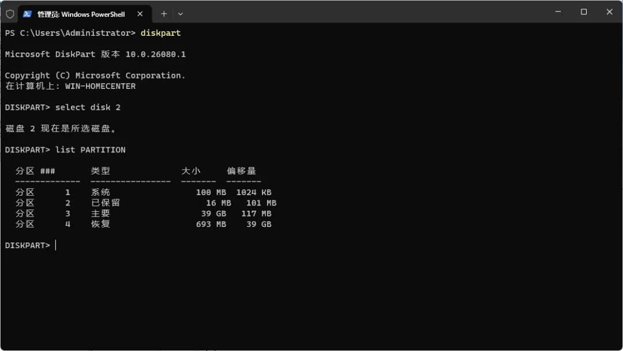Select the 管理员: Windows PowerShell tab
The width and height of the screenshot is (623, 351).
pyautogui.click(x=85, y=14)
